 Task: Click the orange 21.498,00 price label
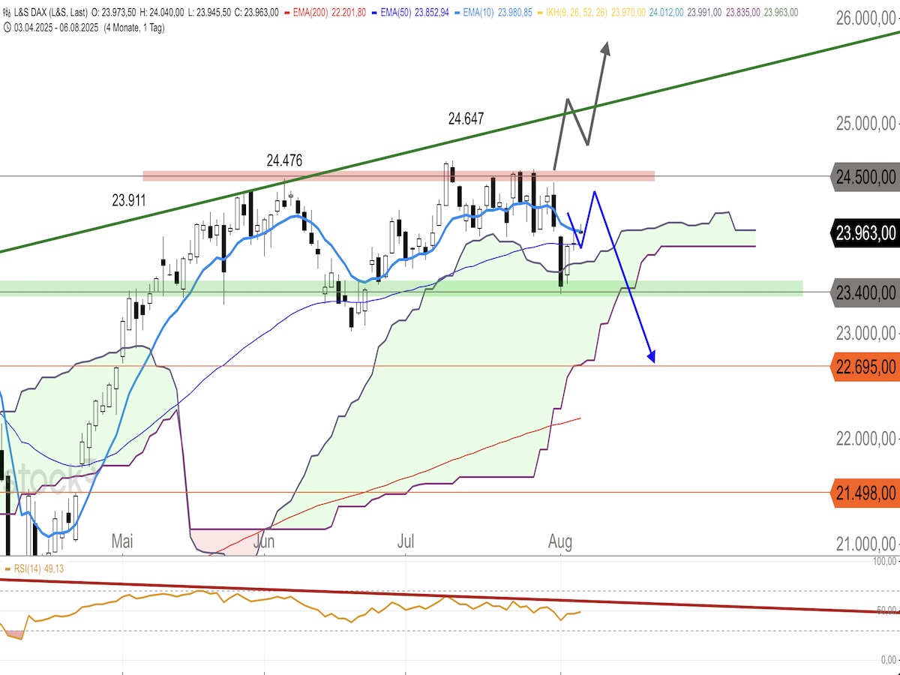pyautogui.click(x=865, y=493)
